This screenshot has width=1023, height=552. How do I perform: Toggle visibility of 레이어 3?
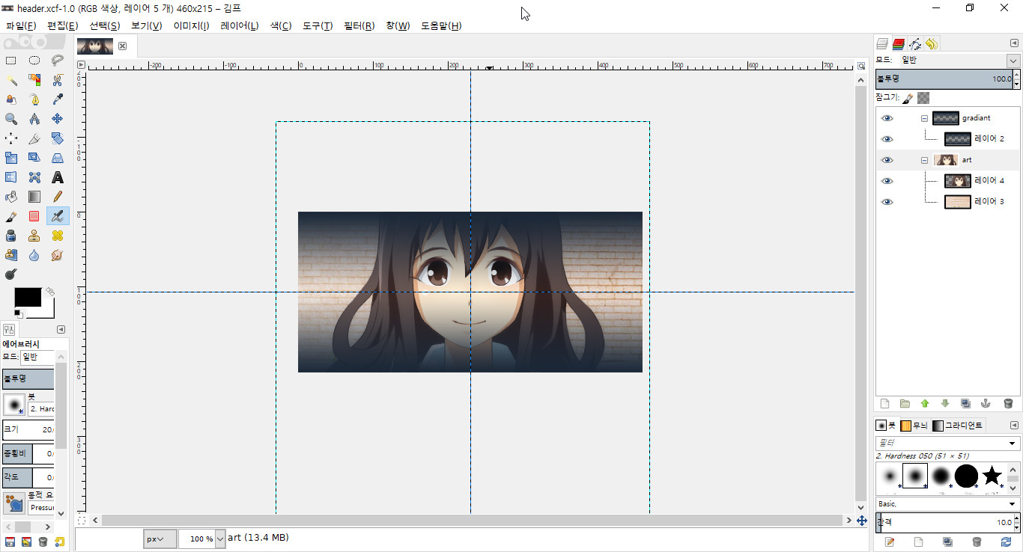pos(887,202)
